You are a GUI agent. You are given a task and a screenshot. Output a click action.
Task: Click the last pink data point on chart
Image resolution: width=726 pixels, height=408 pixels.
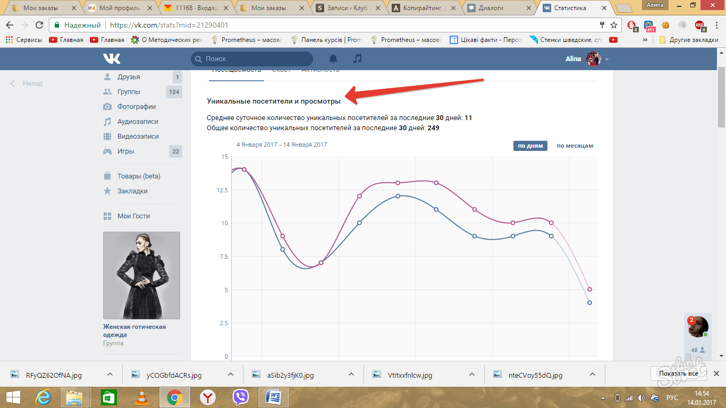[x=589, y=290]
